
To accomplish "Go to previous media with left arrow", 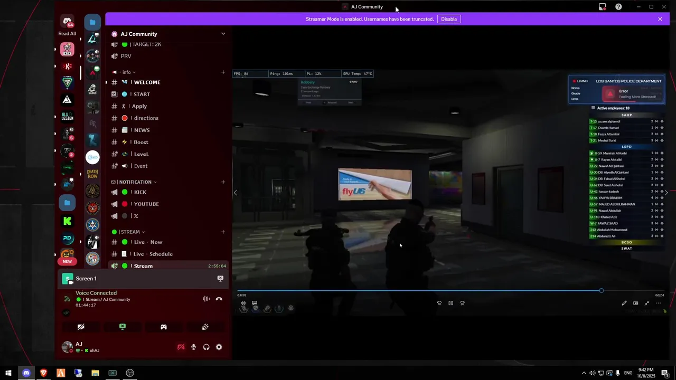I will coord(236,193).
